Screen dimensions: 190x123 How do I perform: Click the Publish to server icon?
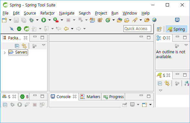coord(42,105)
